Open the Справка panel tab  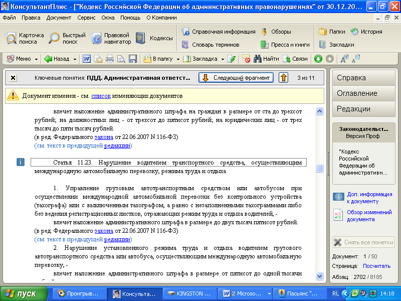pyautogui.click(x=364, y=78)
